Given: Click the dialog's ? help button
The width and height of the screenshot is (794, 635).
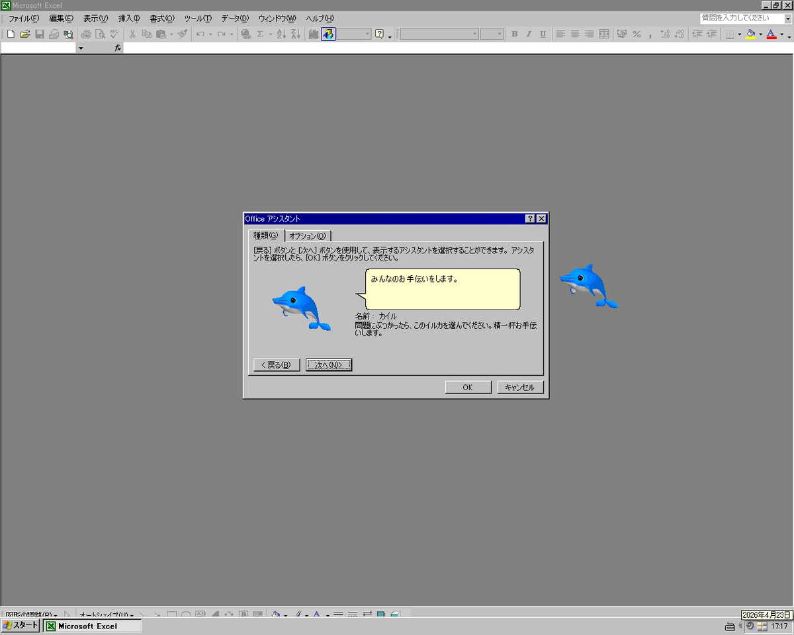Looking at the screenshot, I should (530, 218).
